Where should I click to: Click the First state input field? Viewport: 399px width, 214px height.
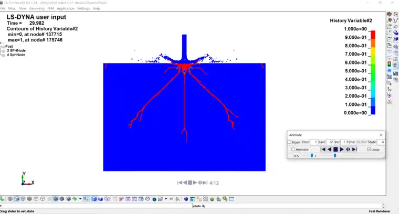click(314, 142)
